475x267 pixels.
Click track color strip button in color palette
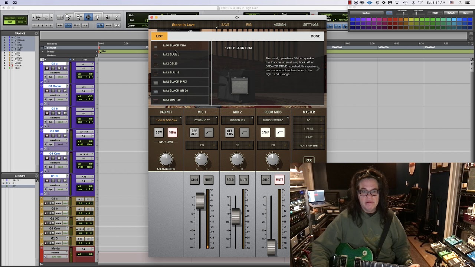389,13
